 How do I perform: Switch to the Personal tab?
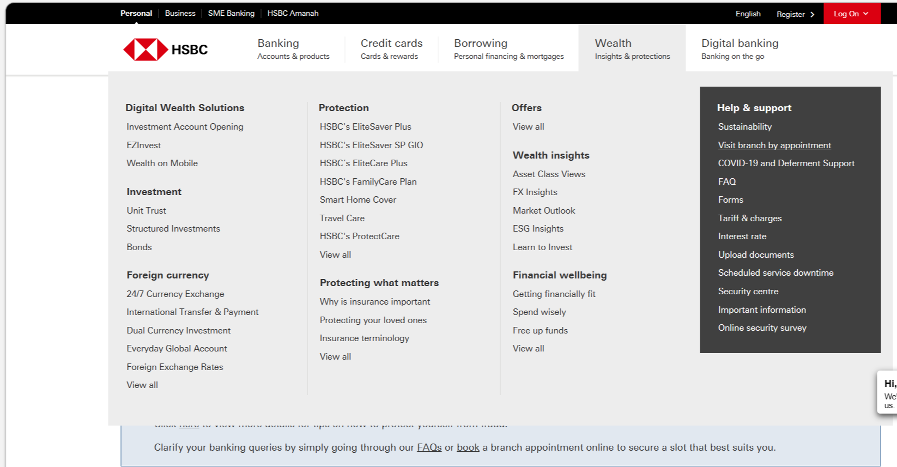coord(136,13)
